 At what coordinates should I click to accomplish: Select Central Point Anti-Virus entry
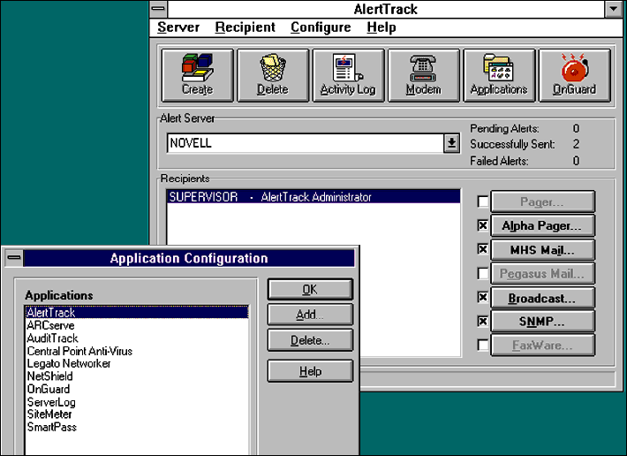tap(137, 351)
